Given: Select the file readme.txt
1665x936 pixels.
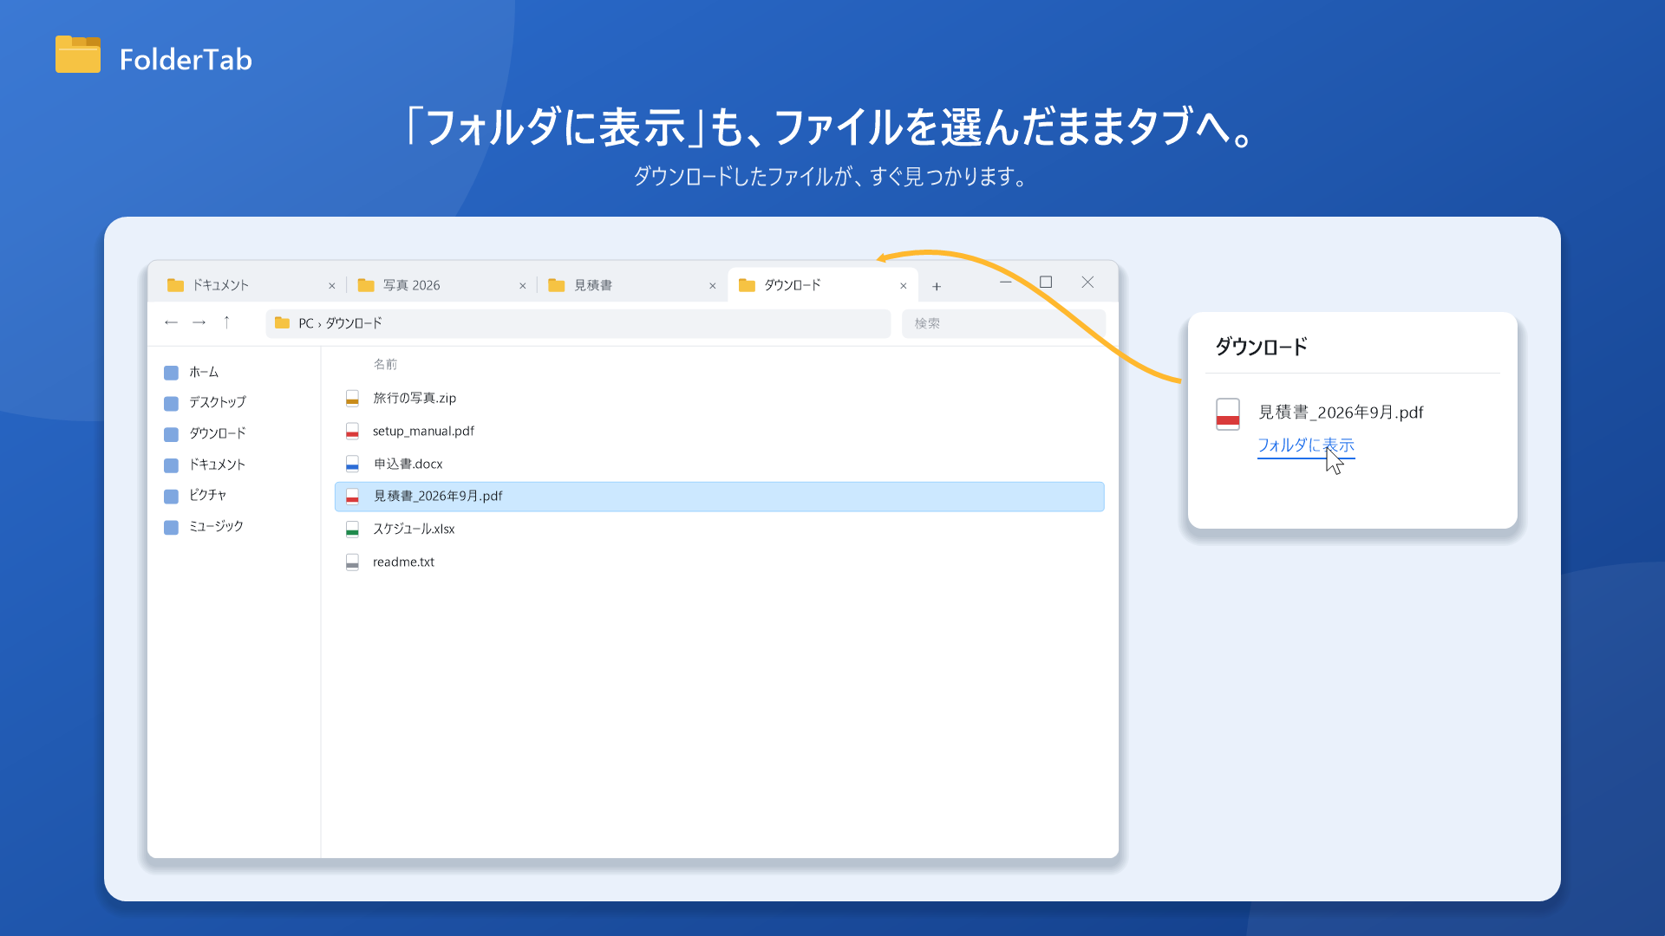Looking at the screenshot, I should (720, 562).
